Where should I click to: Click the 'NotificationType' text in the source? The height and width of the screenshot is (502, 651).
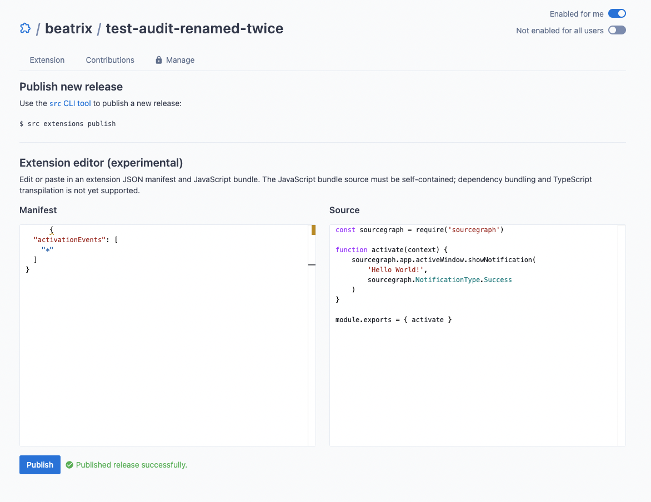pos(448,280)
